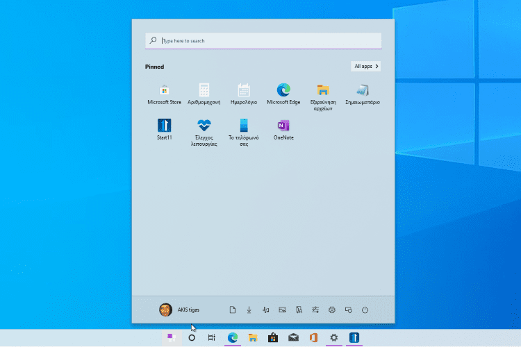521x347 pixels.
Task: Click inside the Type here to search box
Action: [263, 41]
